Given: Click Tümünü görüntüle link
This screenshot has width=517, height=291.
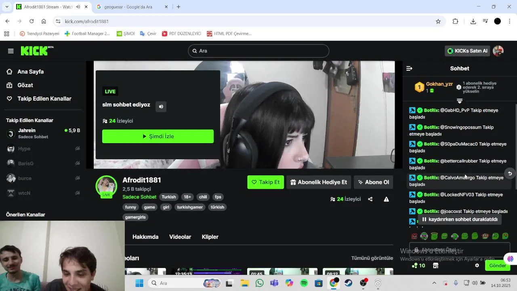Looking at the screenshot, I should [x=372, y=258].
